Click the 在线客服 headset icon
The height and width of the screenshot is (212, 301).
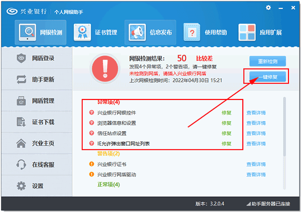click(21, 164)
